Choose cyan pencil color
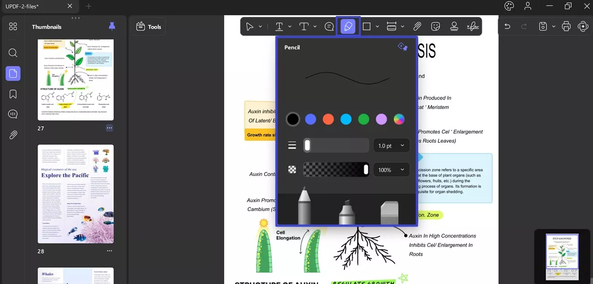 click(346, 119)
